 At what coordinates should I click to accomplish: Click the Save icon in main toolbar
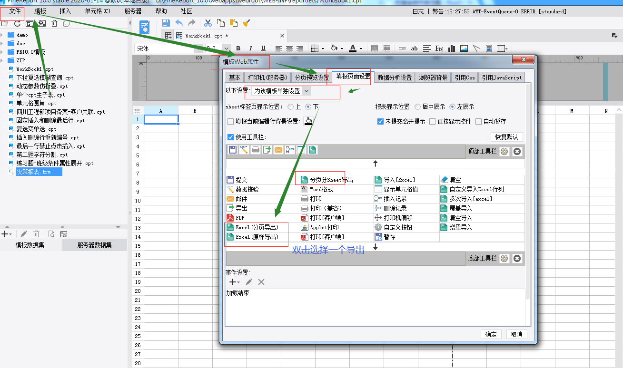[166, 23]
